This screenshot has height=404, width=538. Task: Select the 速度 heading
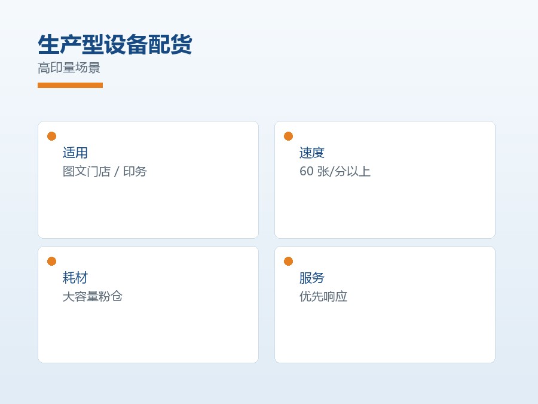[312, 153]
